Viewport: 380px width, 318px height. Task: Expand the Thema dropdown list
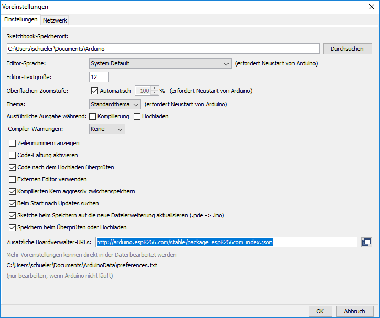pos(115,104)
